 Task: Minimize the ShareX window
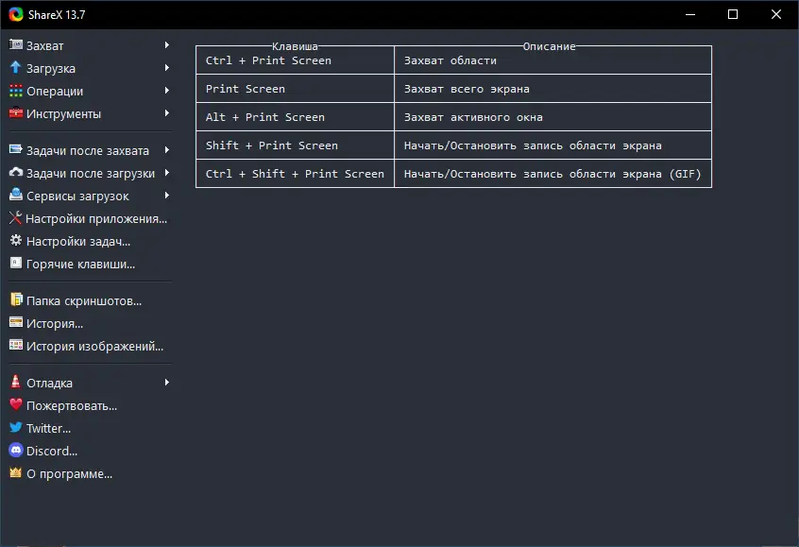tap(690, 14)
